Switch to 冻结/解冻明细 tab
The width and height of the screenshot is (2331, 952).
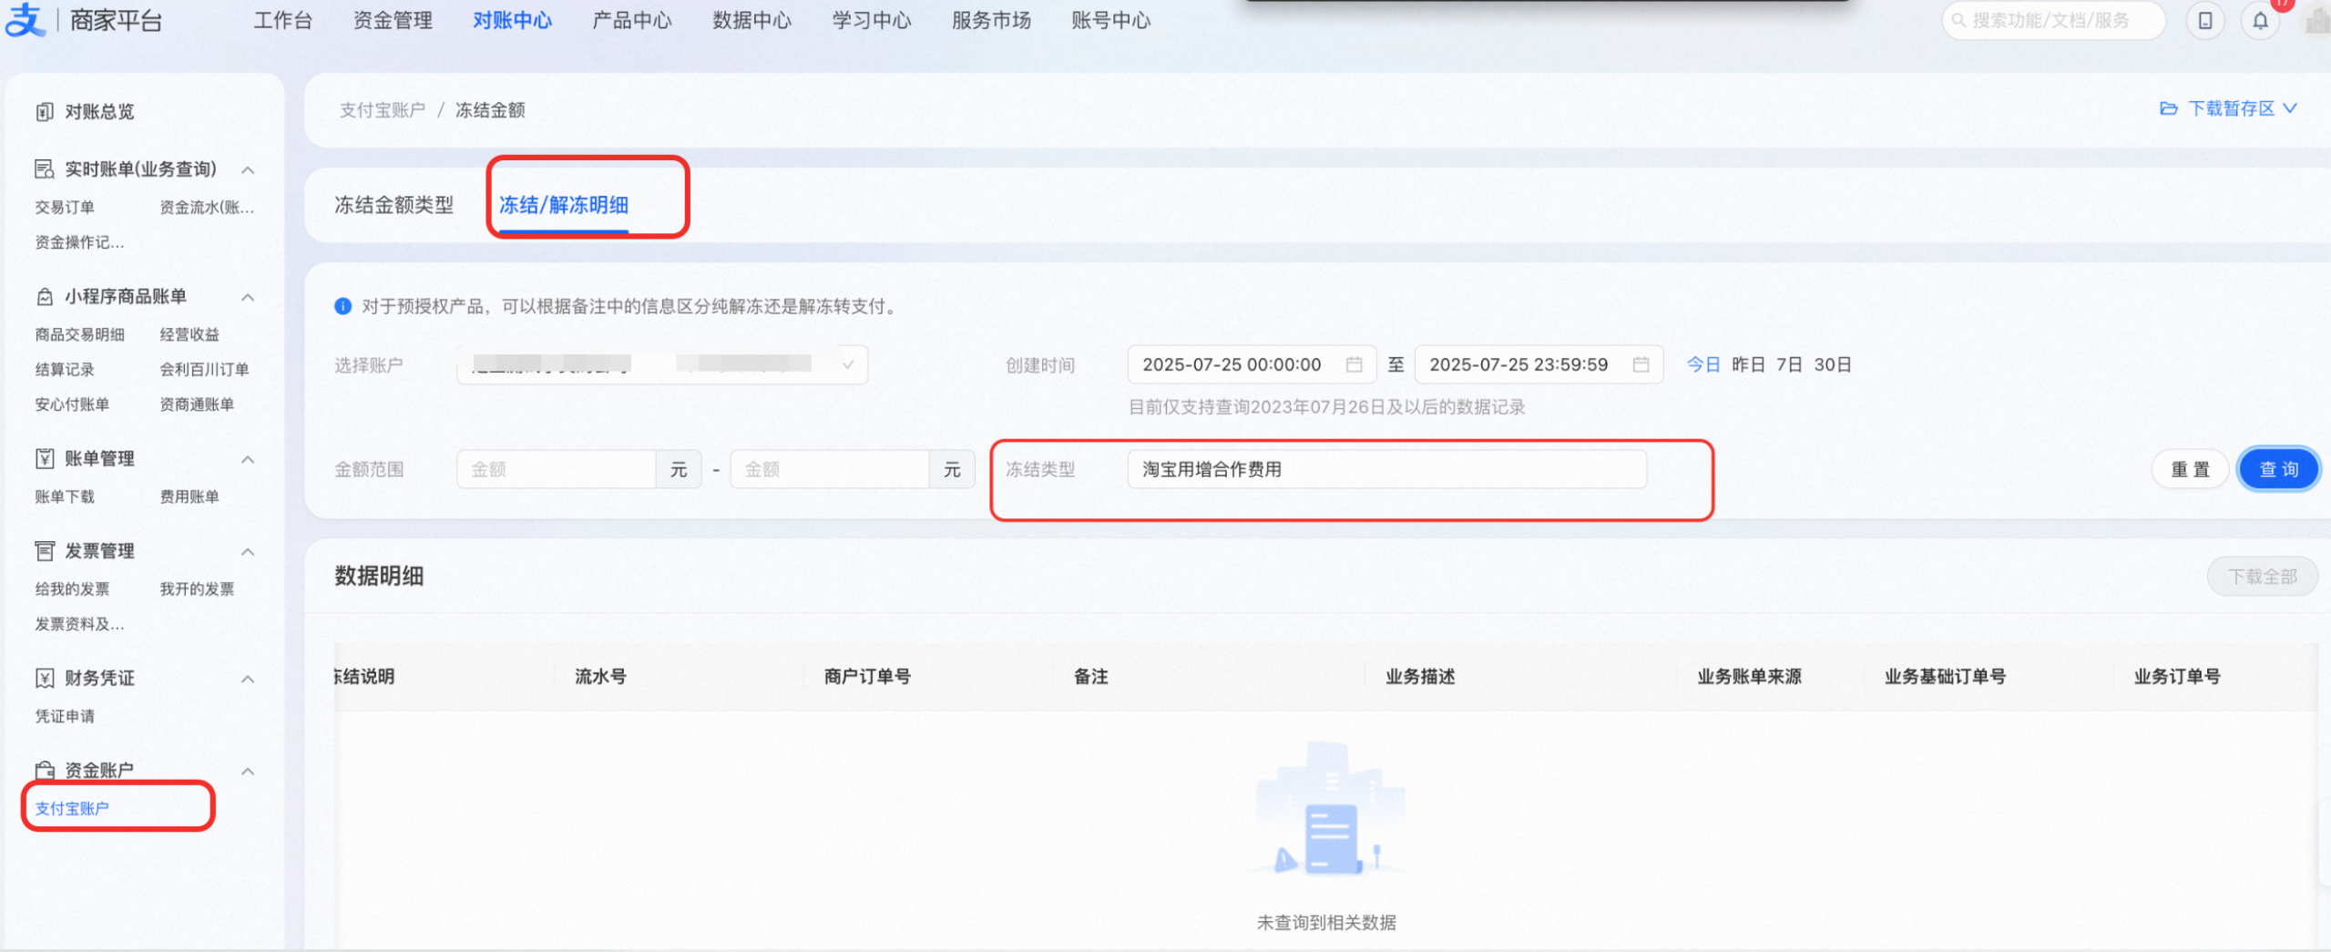[564, 205]
